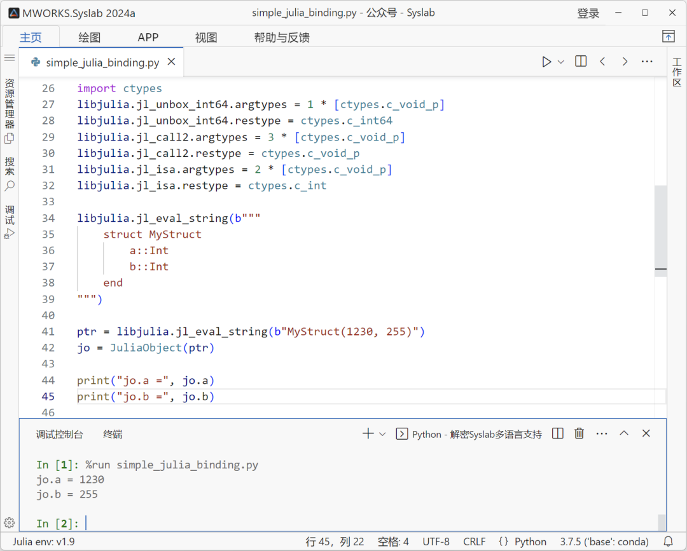Click the 'b::Int' field line

pyautogui.click(x=149, y=266)
